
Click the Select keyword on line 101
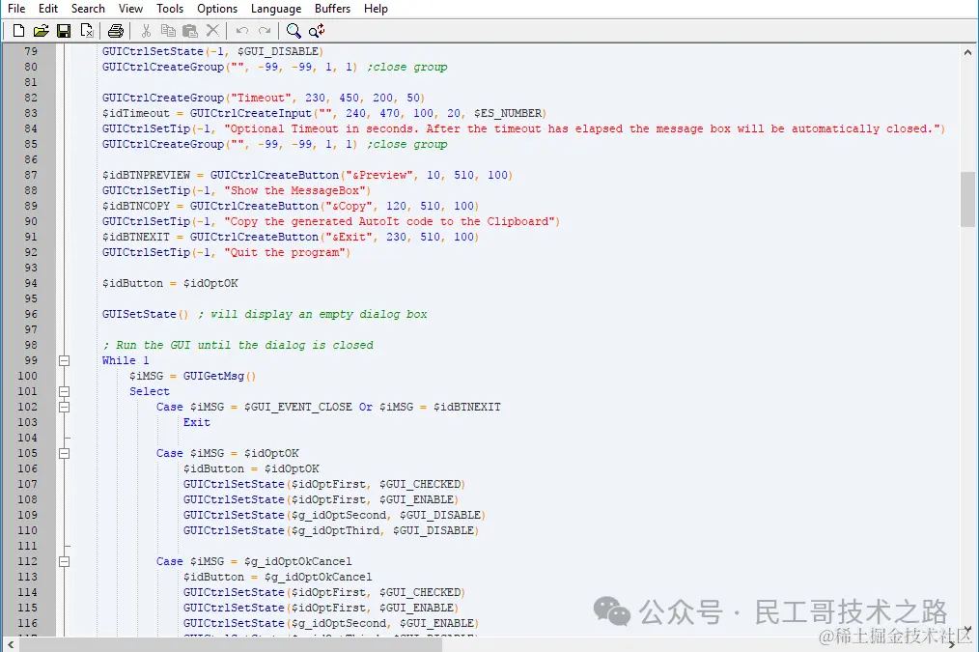point(150,391)
